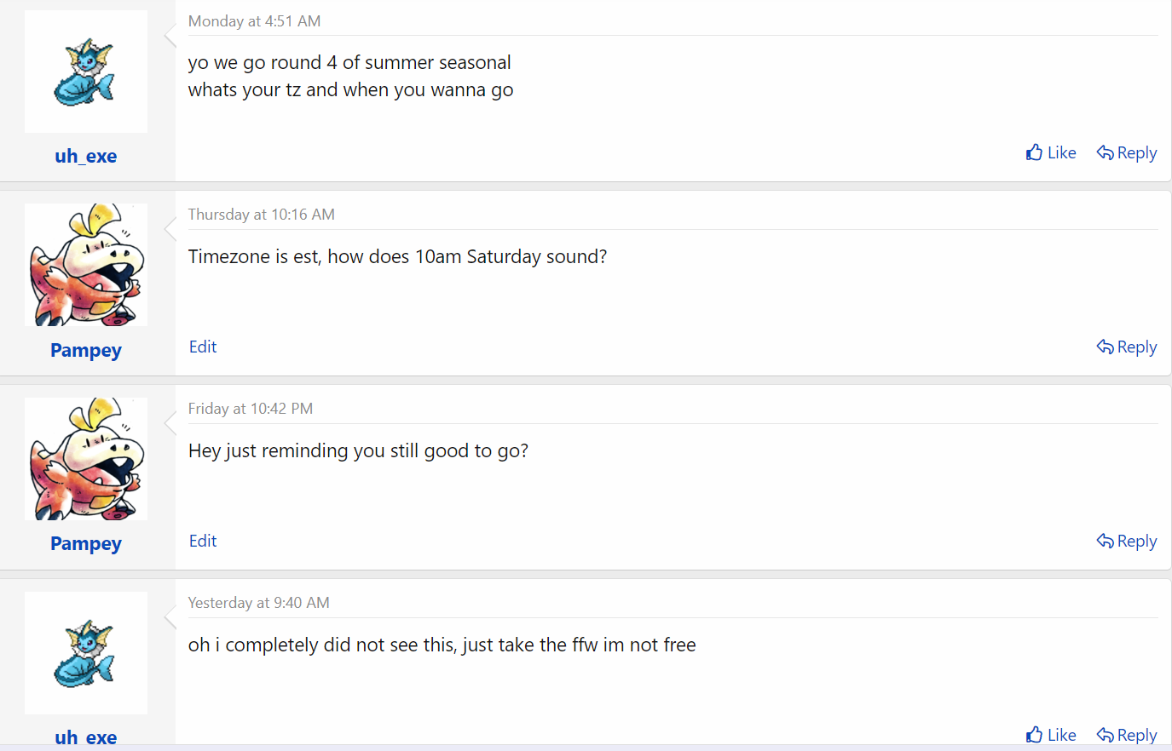1172x751 pixels.
Task: Click the "Friday at 10:42 PM" timestamp
Action: click(x=250, y=409)
